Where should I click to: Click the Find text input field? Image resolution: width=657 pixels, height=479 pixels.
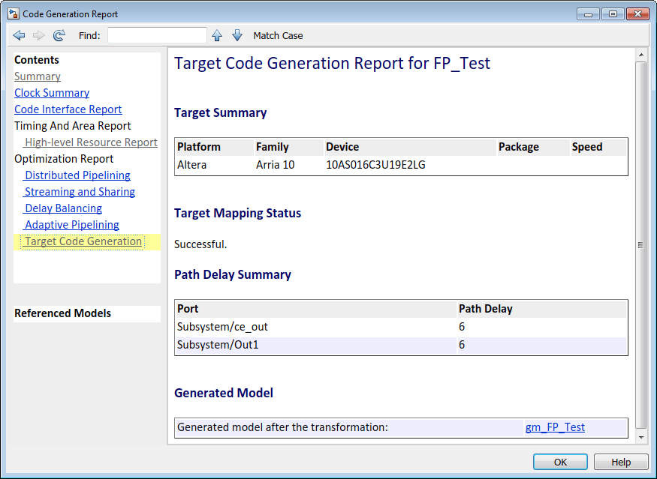point(157,35)
